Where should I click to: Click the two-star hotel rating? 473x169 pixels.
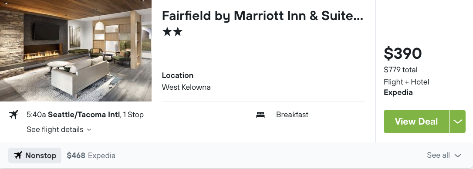[172, 31]
